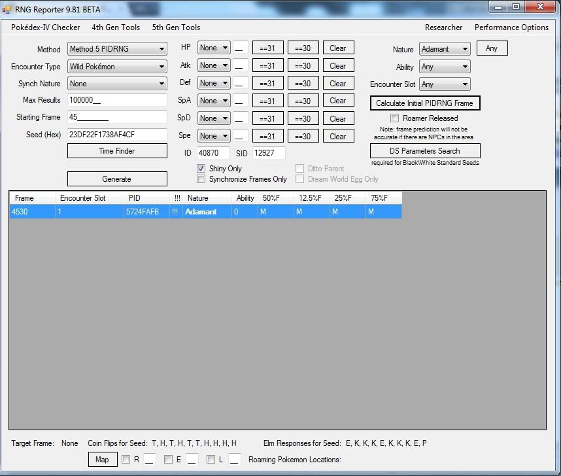561x476 pixels.
Task: Minimize the RNG Reporter window
Action: [x=498, y=7]
